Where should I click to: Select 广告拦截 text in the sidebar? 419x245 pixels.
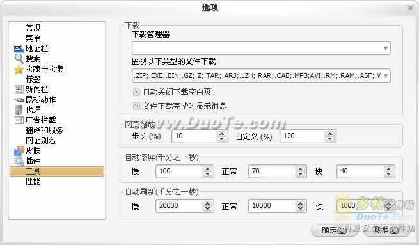(40, 120)
